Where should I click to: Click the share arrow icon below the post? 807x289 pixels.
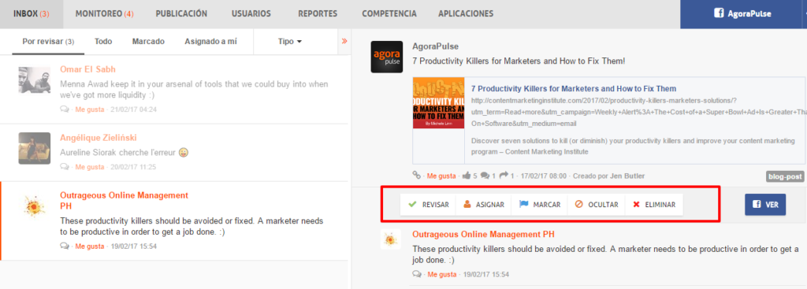(504, 176)
